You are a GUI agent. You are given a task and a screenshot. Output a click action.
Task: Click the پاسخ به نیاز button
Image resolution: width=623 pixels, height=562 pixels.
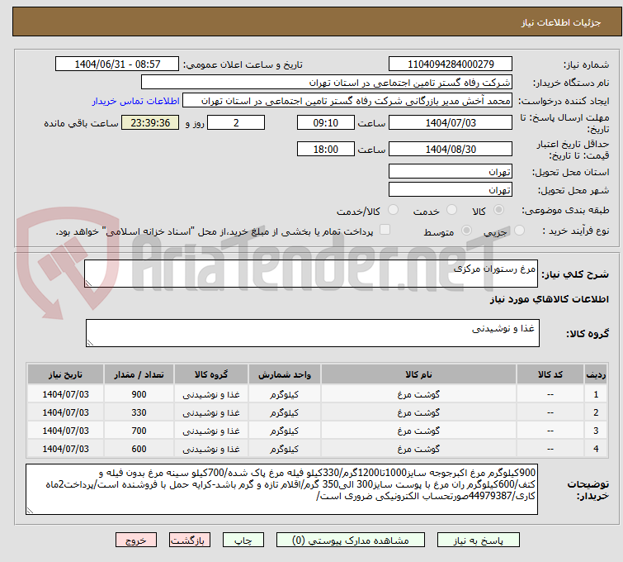[x=497, y=540]
